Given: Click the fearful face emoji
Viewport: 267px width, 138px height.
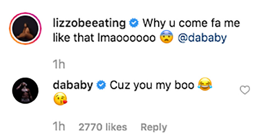Looking at the screenshot, I should click(x=166, y=37).
